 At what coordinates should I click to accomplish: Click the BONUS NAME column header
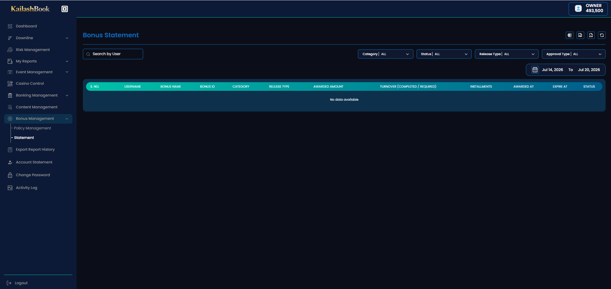coord(171,87)
